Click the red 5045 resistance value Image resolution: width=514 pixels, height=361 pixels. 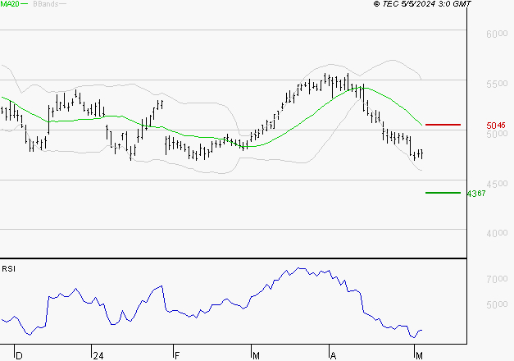pyautogui.click(x=496, y=126)
